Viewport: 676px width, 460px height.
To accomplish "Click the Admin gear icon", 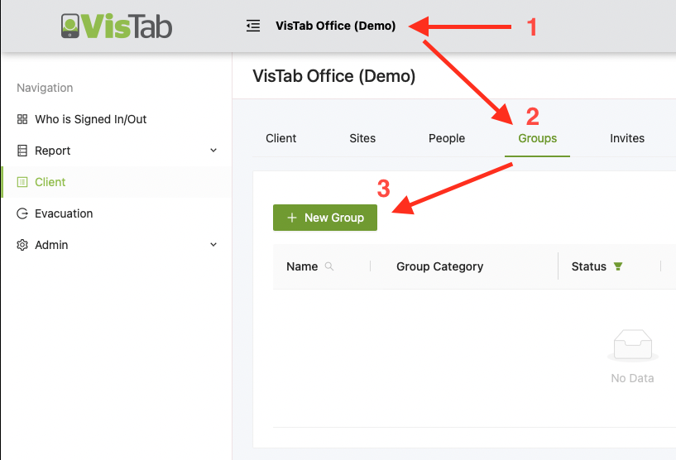I will tap(22, 245).
